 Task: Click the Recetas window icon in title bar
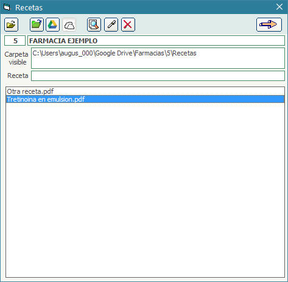click(7, 7)
